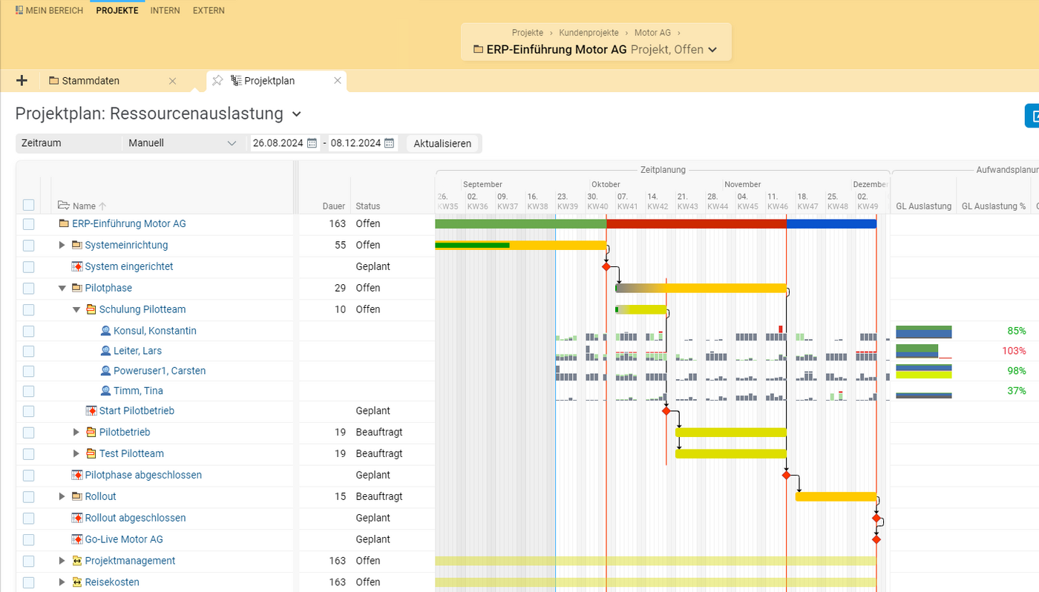The height and width of the screenshot is (592, 1039).
Task: Click the Go-Live Motor AG milestone diamond
Action: pyautogui.click(x=876, y=539)
